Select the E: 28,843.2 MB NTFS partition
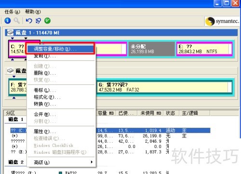The image size is (241, 174). (x=204, y=49)
